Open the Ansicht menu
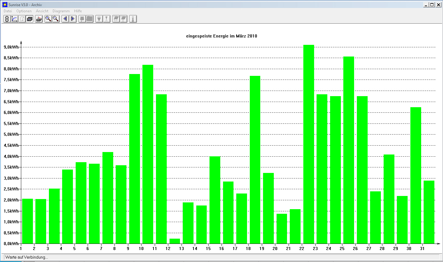Screen dimensions: 443x262 [42, 11]
